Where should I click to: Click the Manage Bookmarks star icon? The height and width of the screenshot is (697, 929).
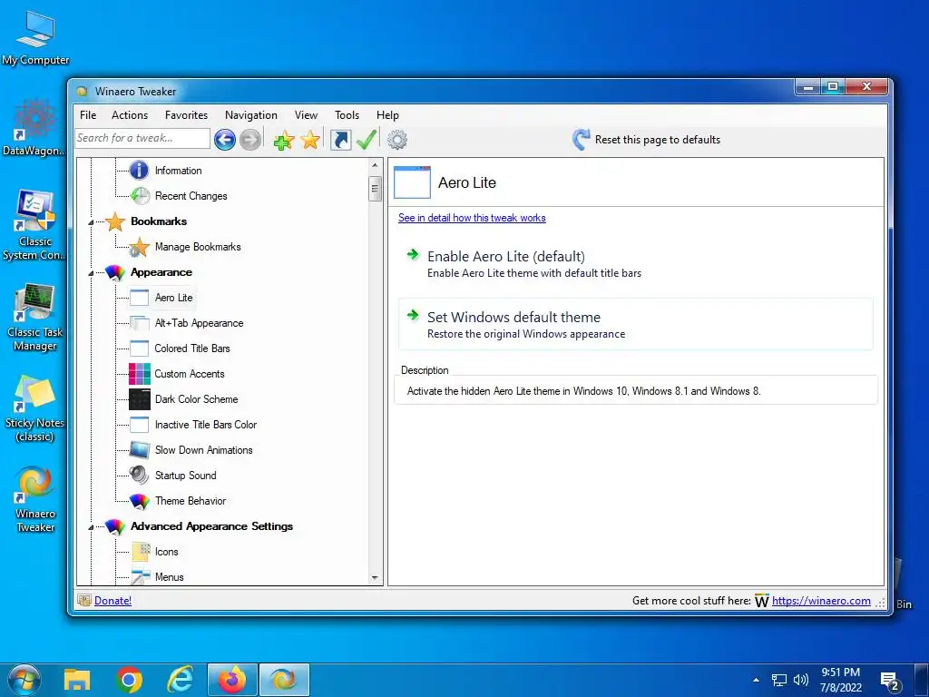[x=139, y=247]
